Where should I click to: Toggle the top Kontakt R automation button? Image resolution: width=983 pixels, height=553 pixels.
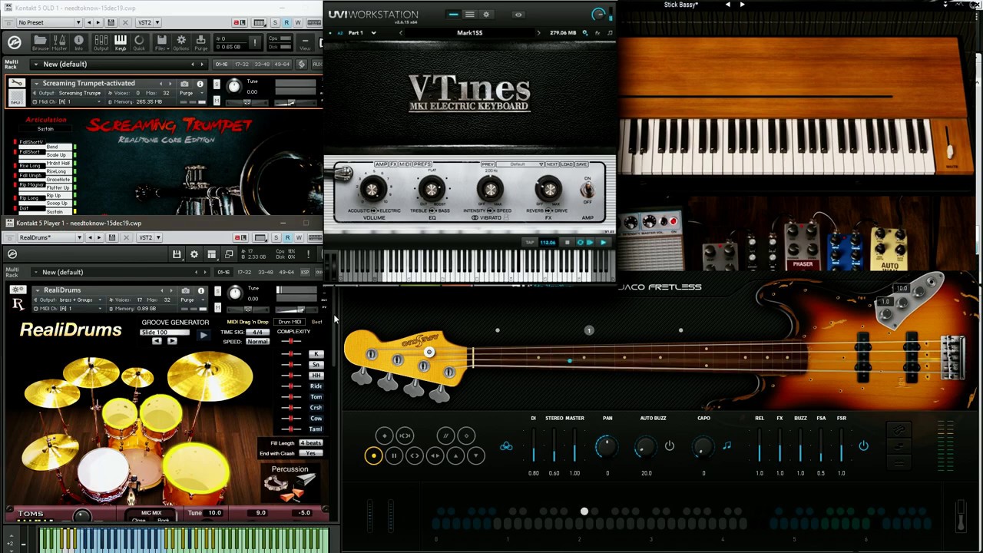coord(286,22)
